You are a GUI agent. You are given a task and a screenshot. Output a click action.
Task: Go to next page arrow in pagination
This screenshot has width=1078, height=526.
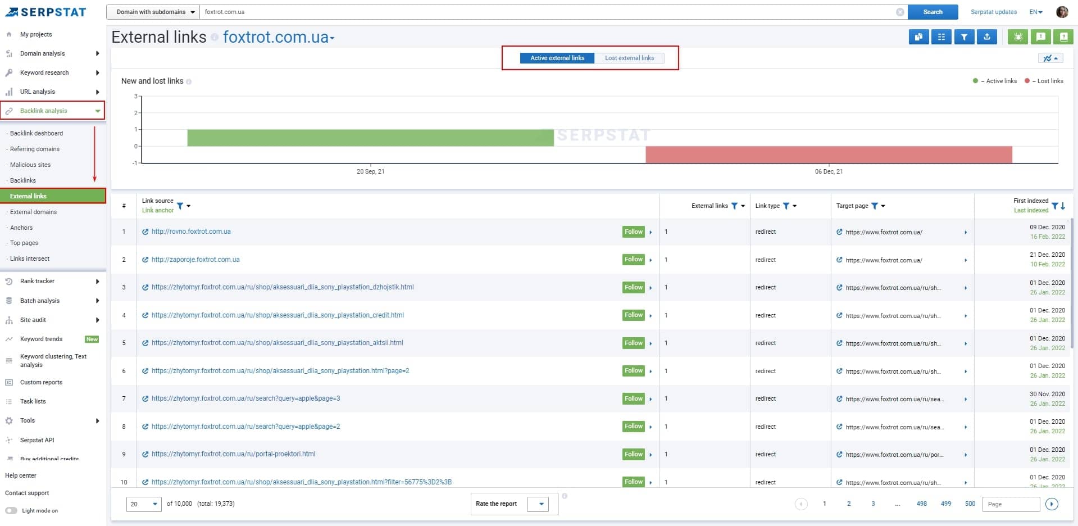(1052, 504)
